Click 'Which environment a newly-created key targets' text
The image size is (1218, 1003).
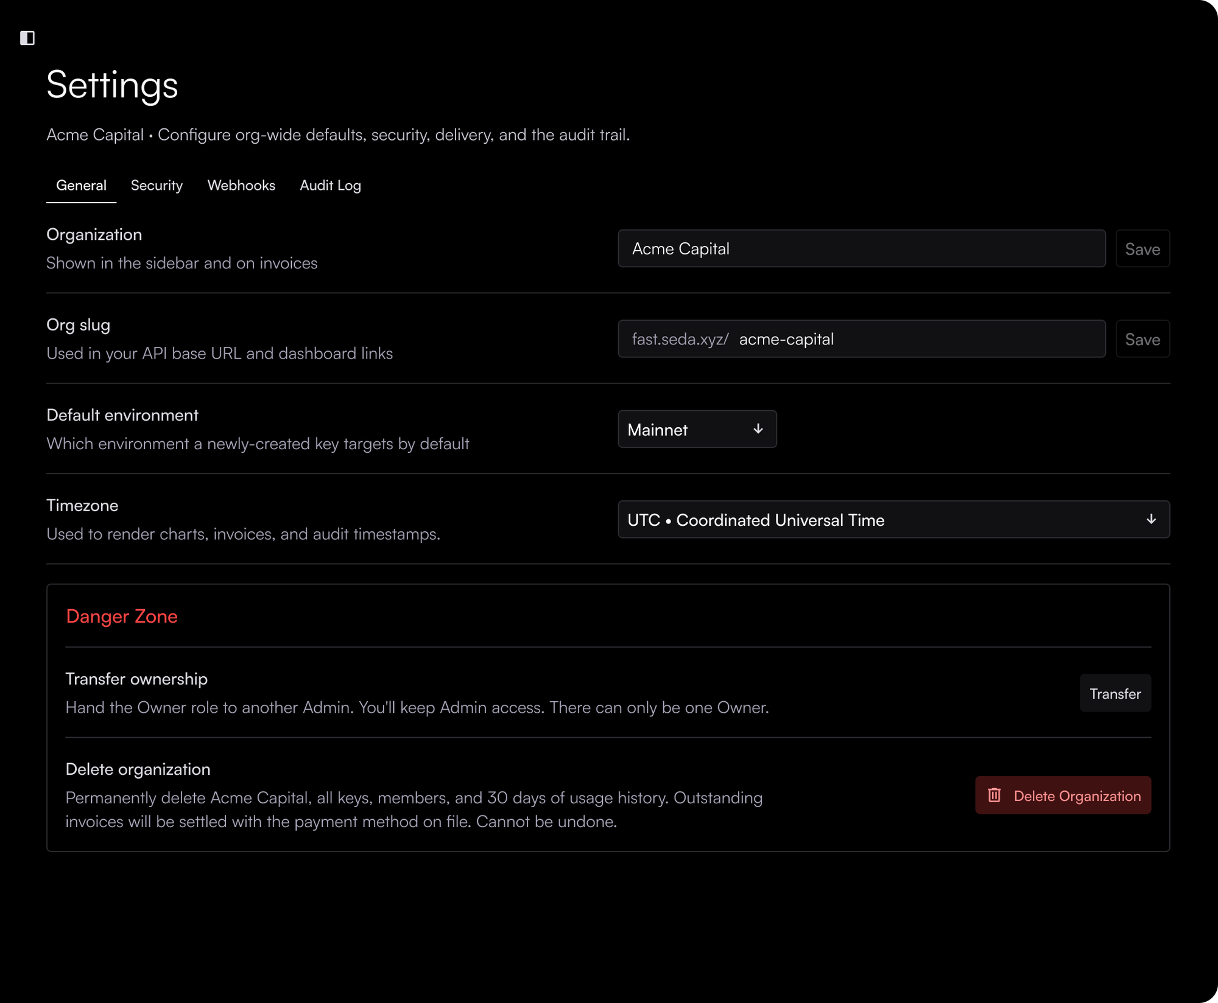coord(258,443)
